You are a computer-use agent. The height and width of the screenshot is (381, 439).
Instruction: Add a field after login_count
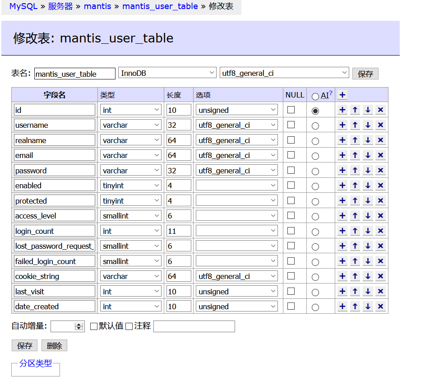click(342, 231)
